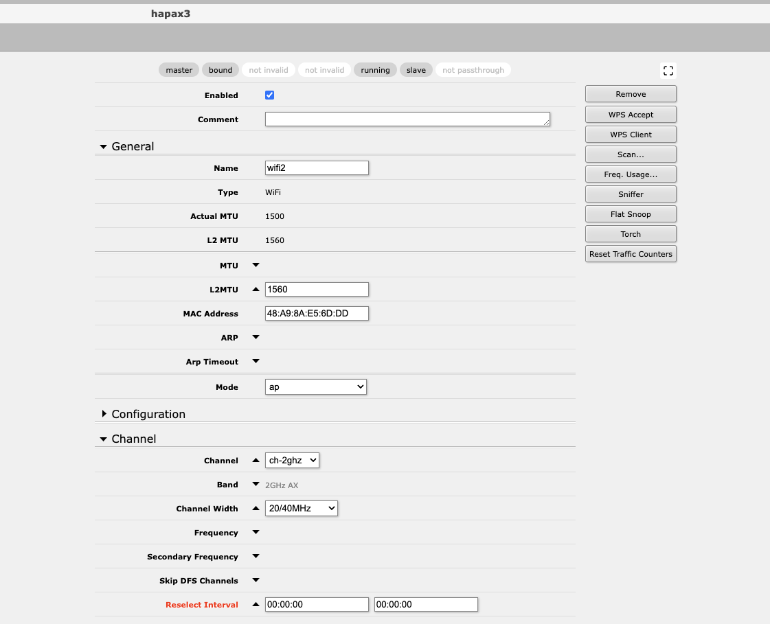This screenshot has height=624, width=770.
Task: Expand the Skip DFS Channels setting
Action: click(255, 580)
